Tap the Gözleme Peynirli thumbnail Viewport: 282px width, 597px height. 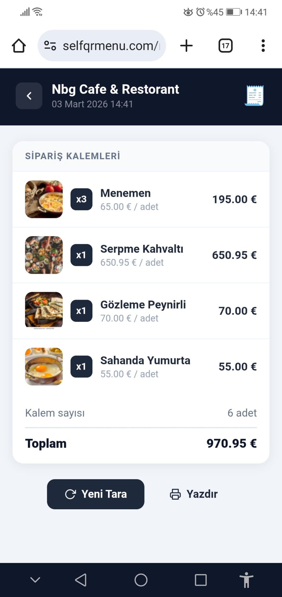44,311
